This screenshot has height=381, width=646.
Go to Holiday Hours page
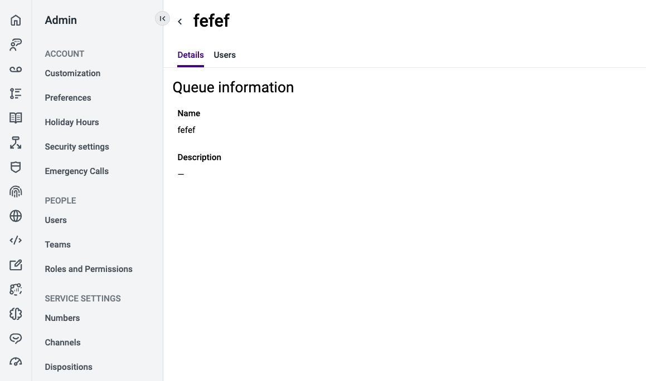pos(72,122)
